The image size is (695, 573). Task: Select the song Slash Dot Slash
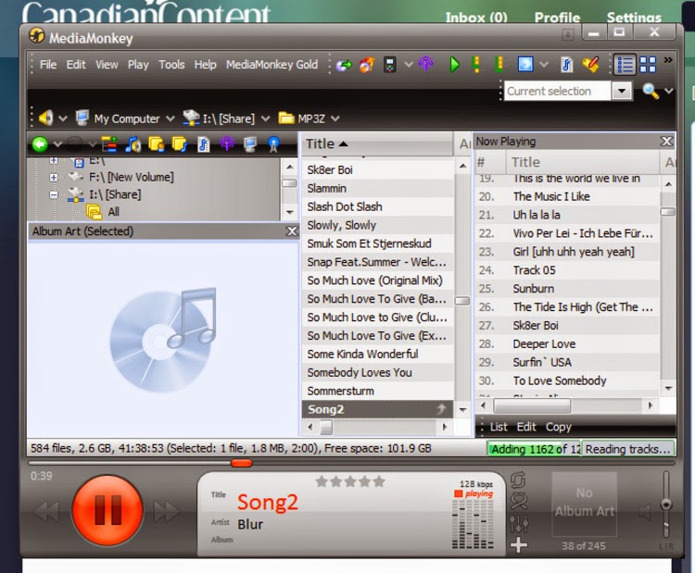pos(378,206)
